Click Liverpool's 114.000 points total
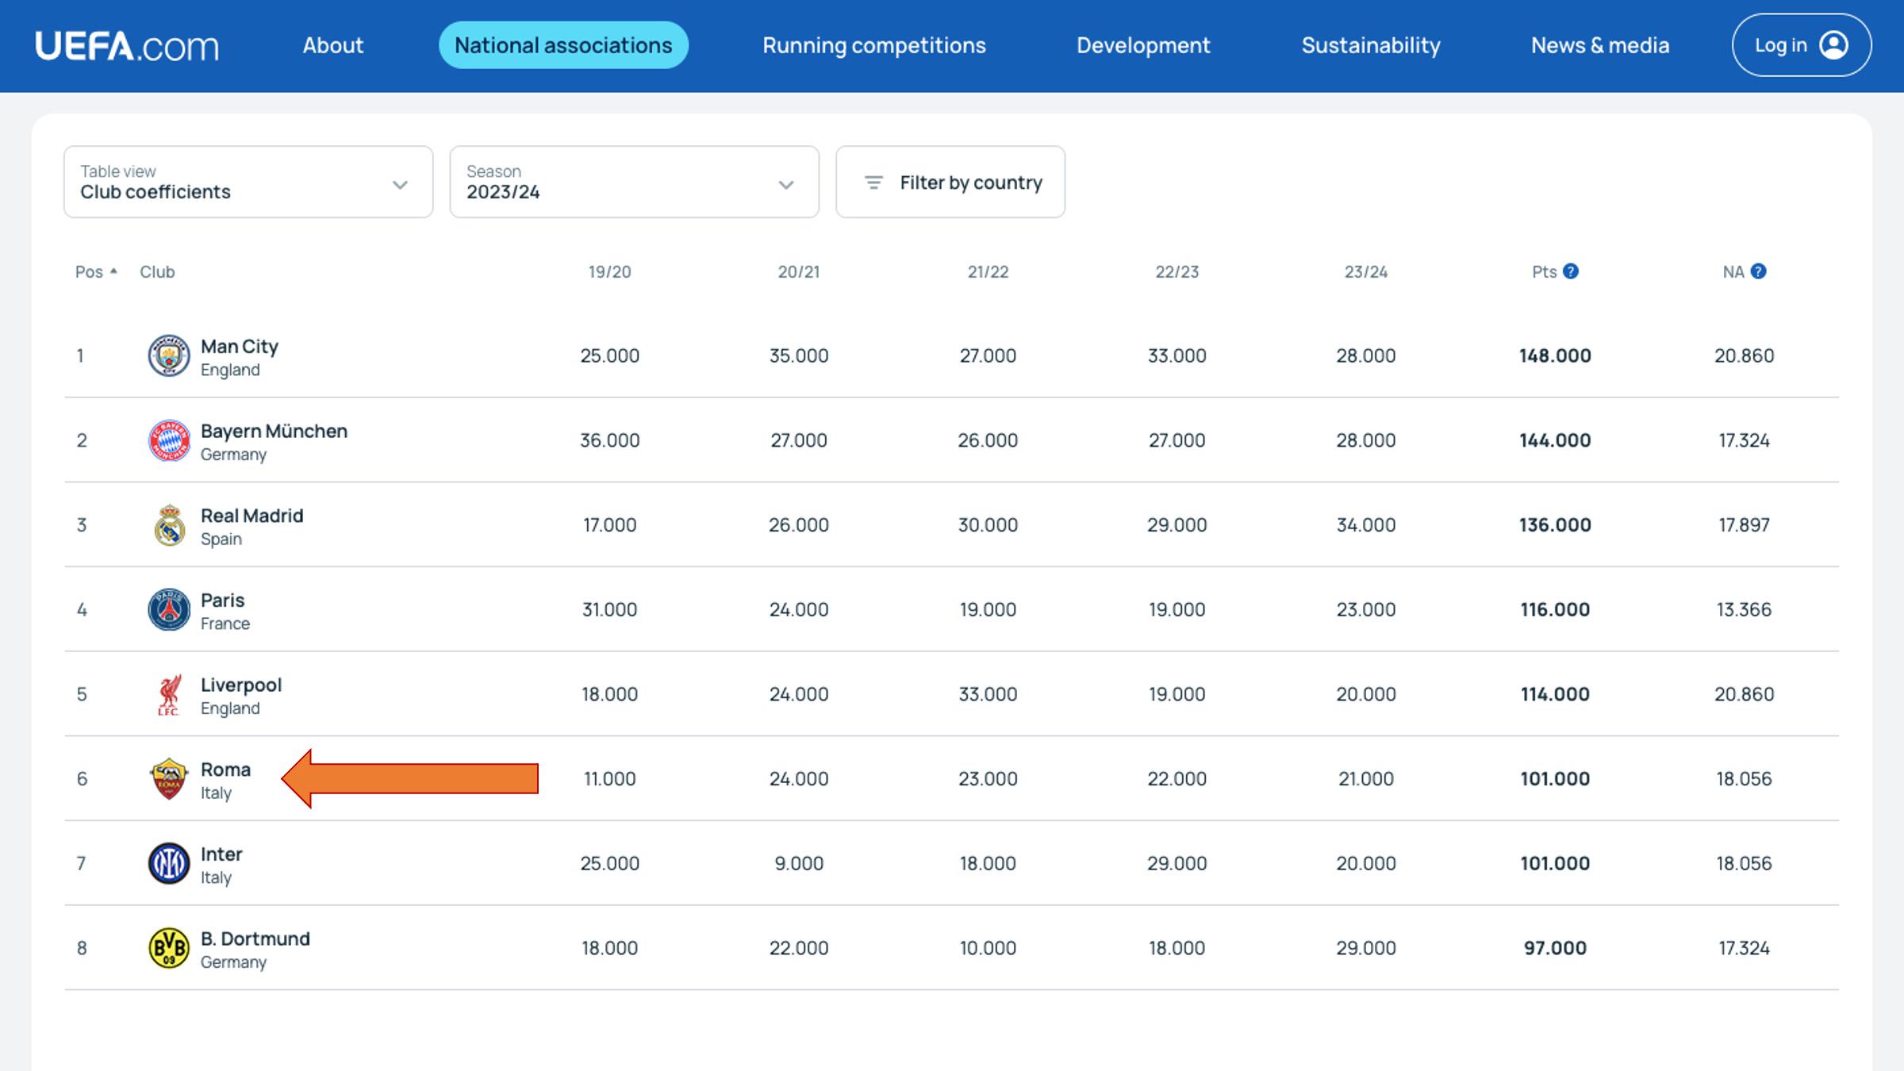The width and height of the screenshot is (1904, 1071). [1555, 694]
